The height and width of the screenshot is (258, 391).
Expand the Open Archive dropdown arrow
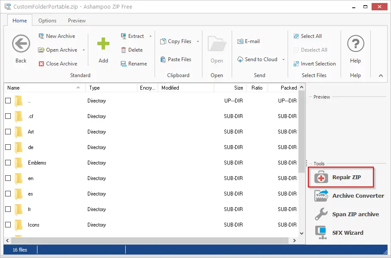coord(84,50)
